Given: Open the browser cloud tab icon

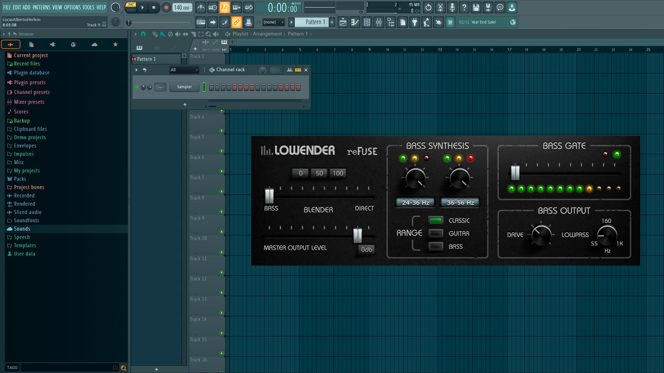Looking at the screenshot, I should tap(94, 45).
